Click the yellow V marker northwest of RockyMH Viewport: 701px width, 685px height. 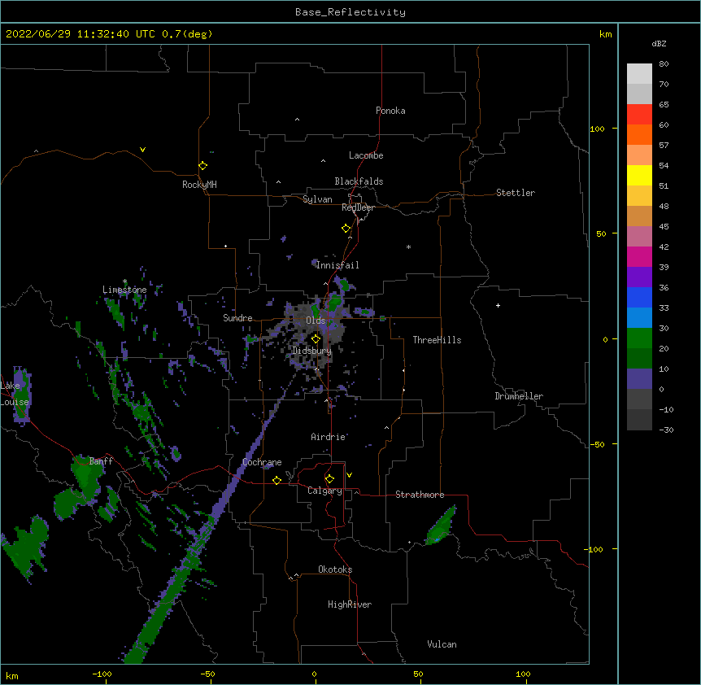tap(142, 150)
